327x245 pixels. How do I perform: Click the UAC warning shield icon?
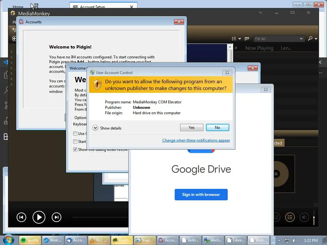click(x=97, y=85)
